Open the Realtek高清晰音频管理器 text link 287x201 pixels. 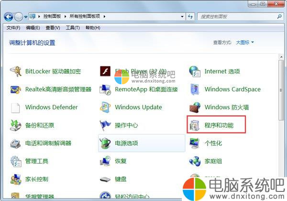click(x=58, y=89)
